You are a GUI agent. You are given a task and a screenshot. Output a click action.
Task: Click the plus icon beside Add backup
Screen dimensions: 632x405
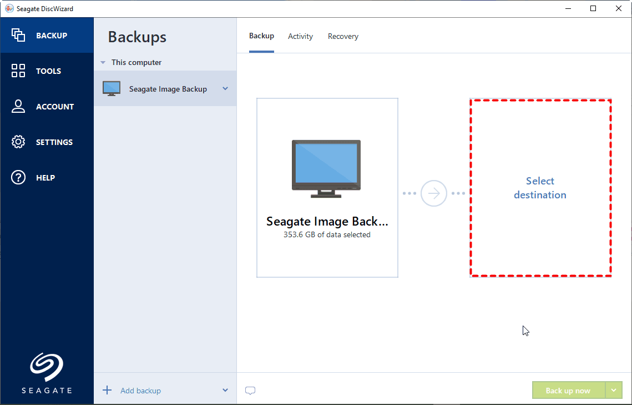pos(107,390)
